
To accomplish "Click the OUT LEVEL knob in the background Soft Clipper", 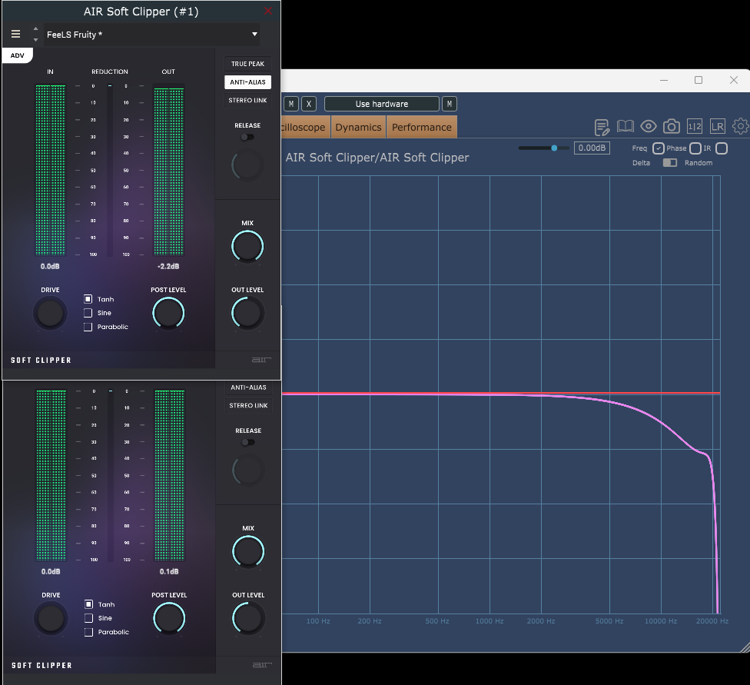I will pos(248,618).
